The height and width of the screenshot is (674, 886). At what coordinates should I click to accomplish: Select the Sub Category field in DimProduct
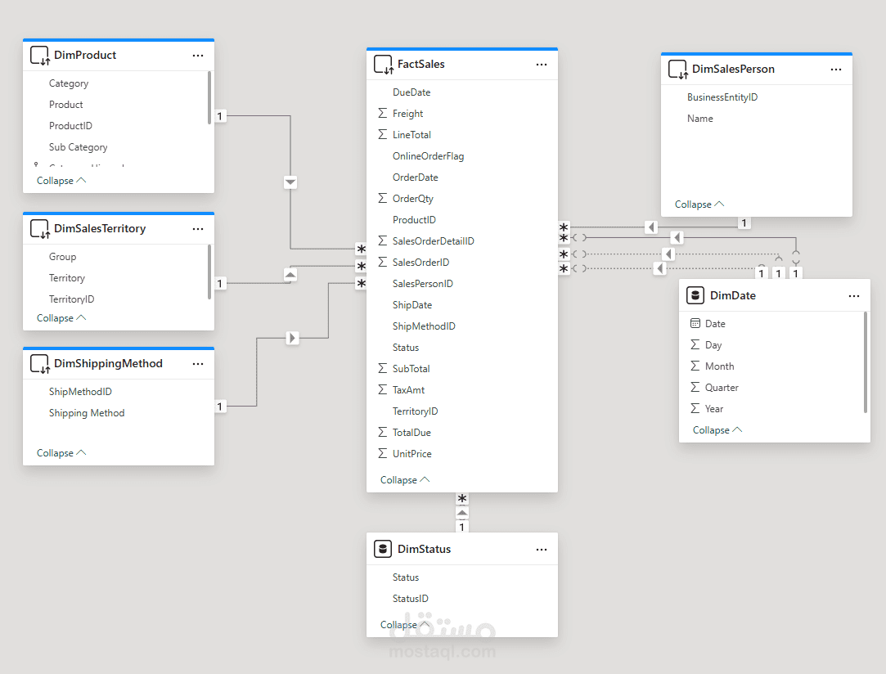pyautogui.click(x=79, y=147)
